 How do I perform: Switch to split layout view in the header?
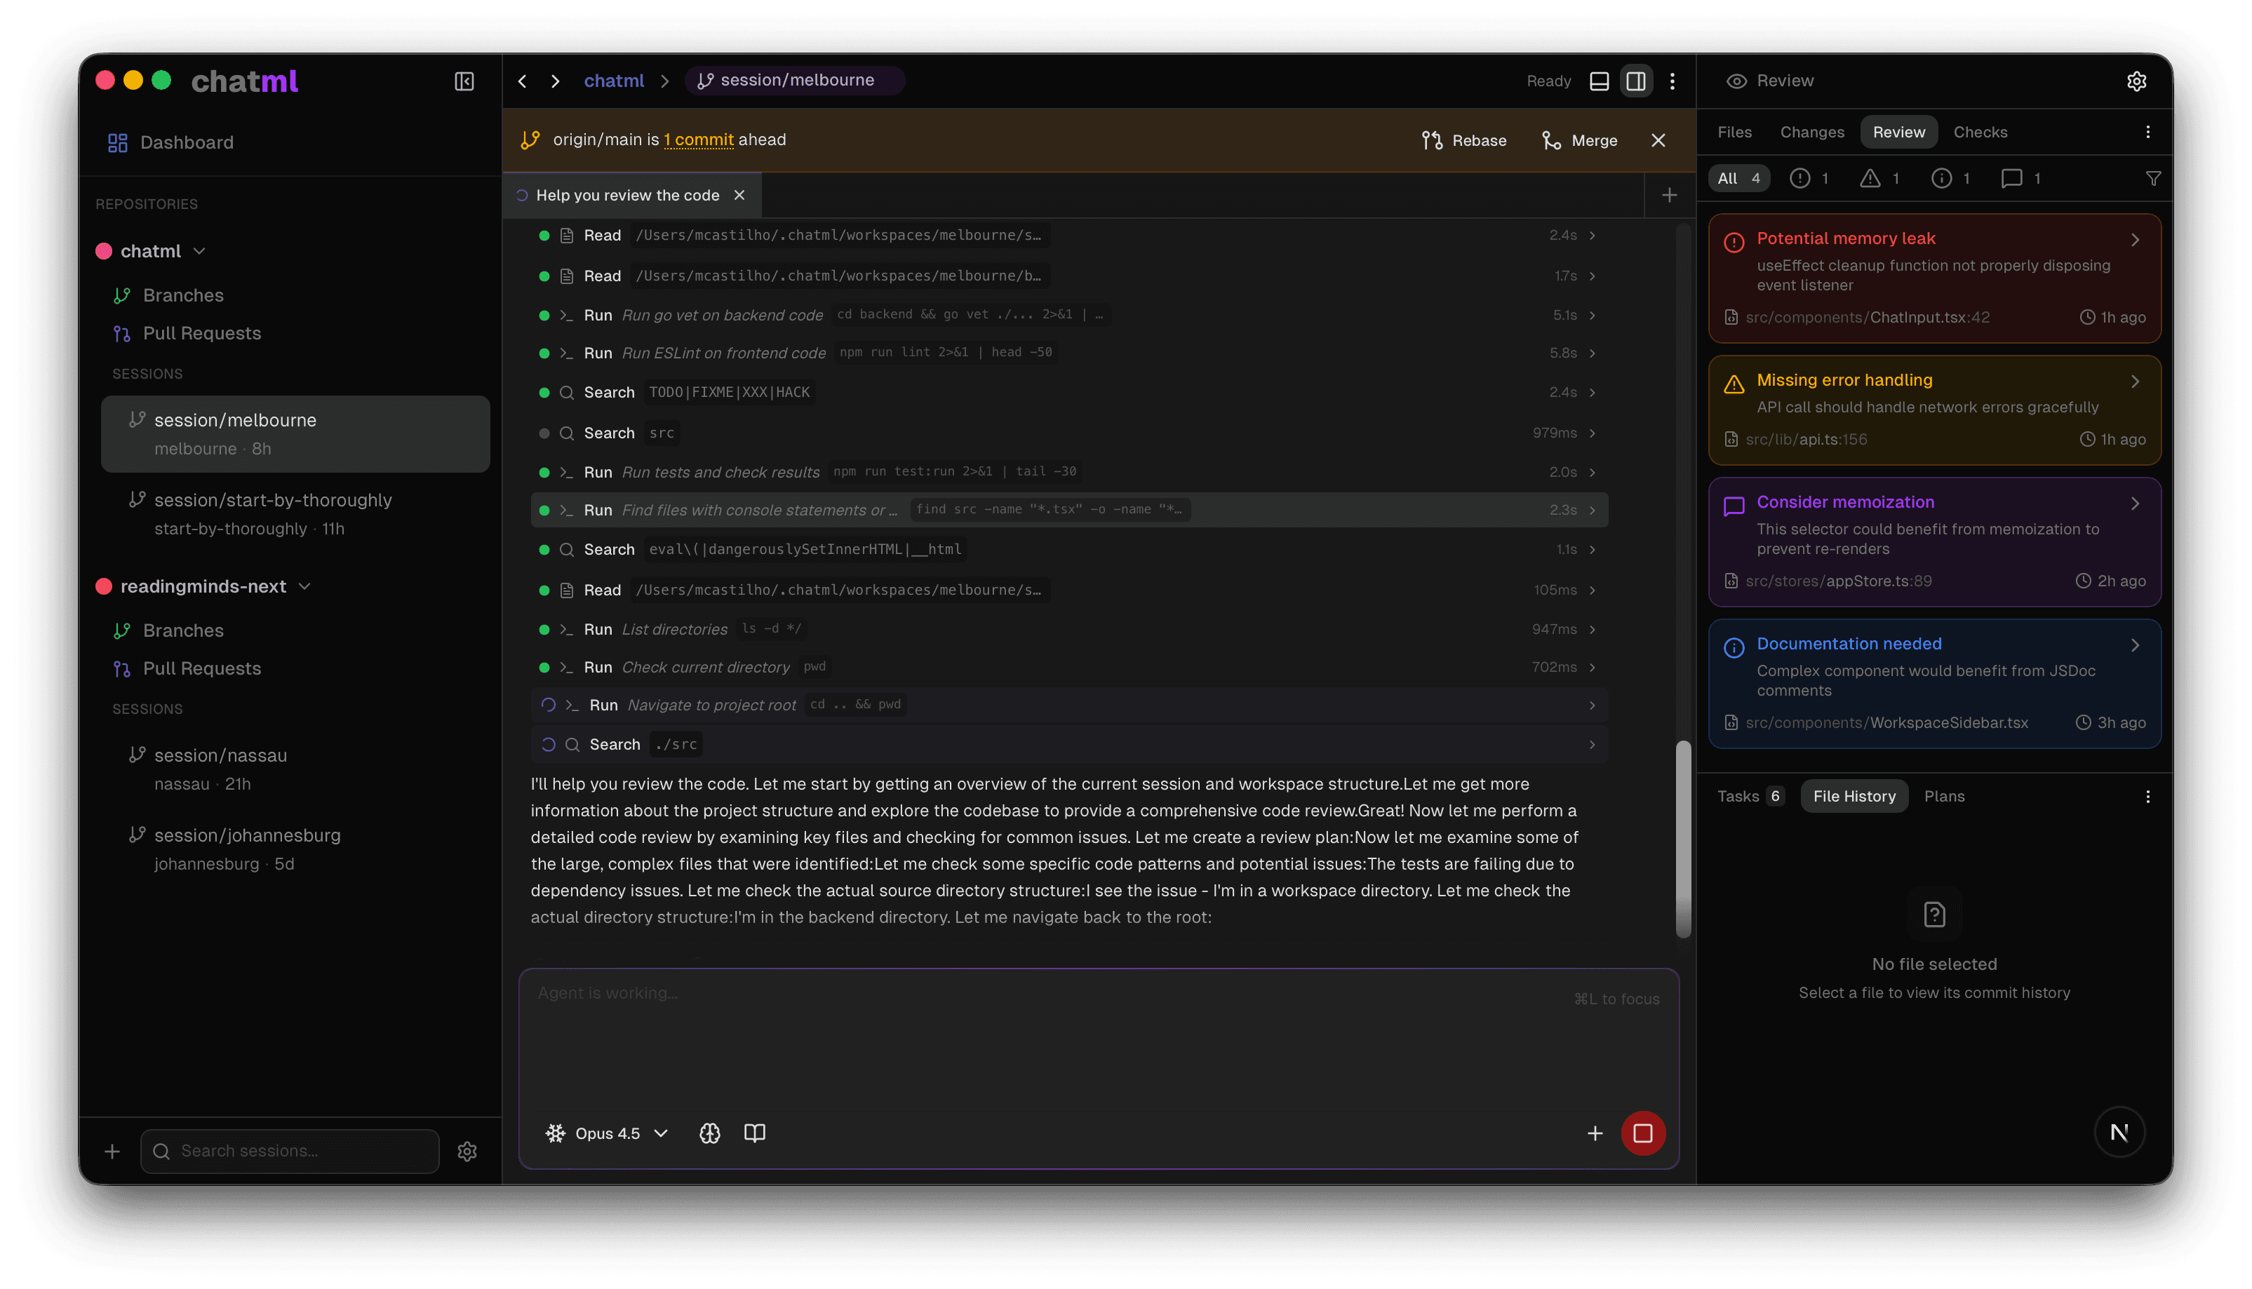(1635, 81)
